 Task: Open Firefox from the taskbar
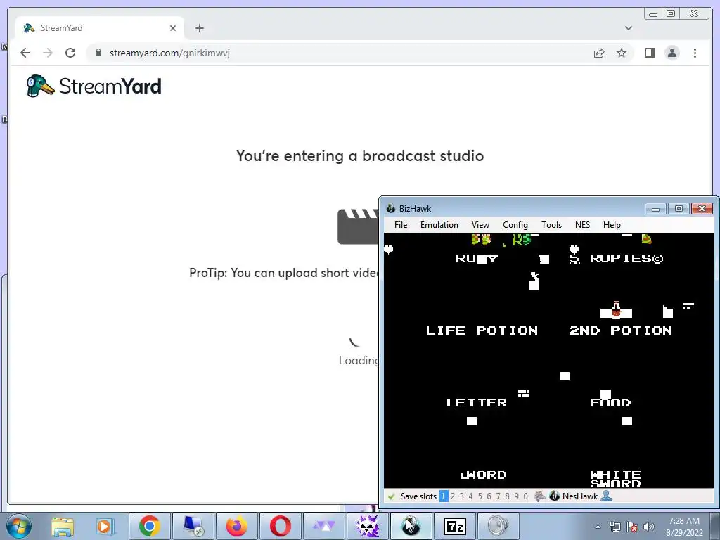point(236,526)
